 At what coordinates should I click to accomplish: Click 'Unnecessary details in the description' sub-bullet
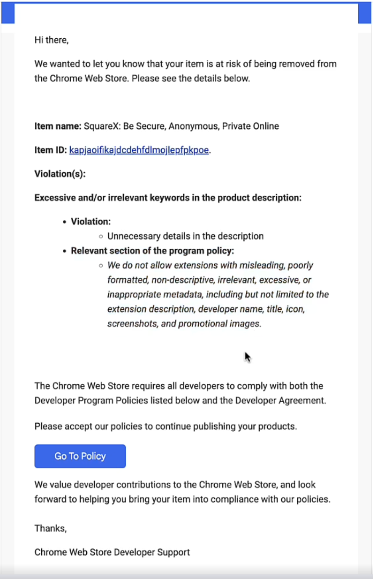point(185,236)
